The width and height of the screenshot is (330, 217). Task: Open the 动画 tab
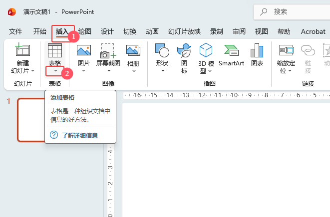tap(152, 31)
